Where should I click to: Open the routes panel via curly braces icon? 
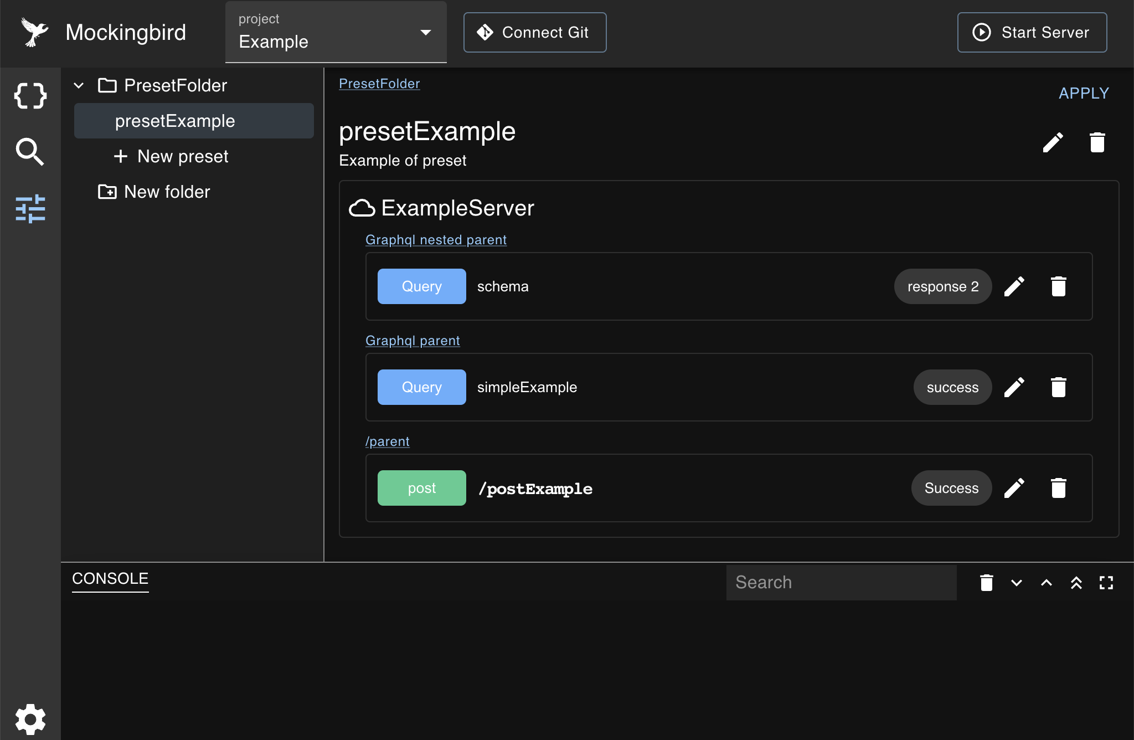[30, 95]
